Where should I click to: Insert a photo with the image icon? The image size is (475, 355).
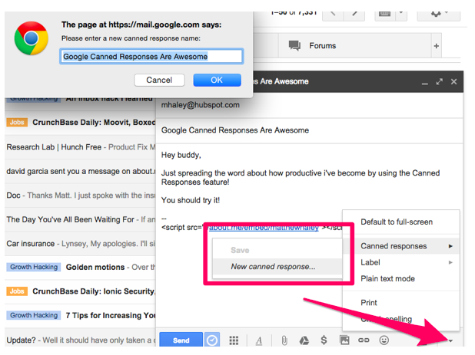(344, 340)
